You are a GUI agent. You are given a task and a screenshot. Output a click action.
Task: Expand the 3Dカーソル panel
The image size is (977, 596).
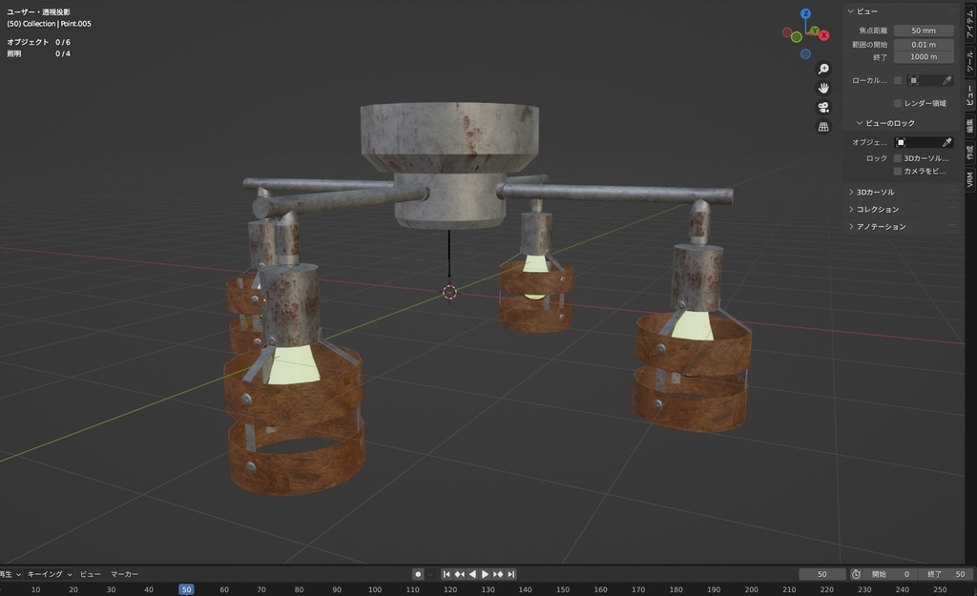901,193
